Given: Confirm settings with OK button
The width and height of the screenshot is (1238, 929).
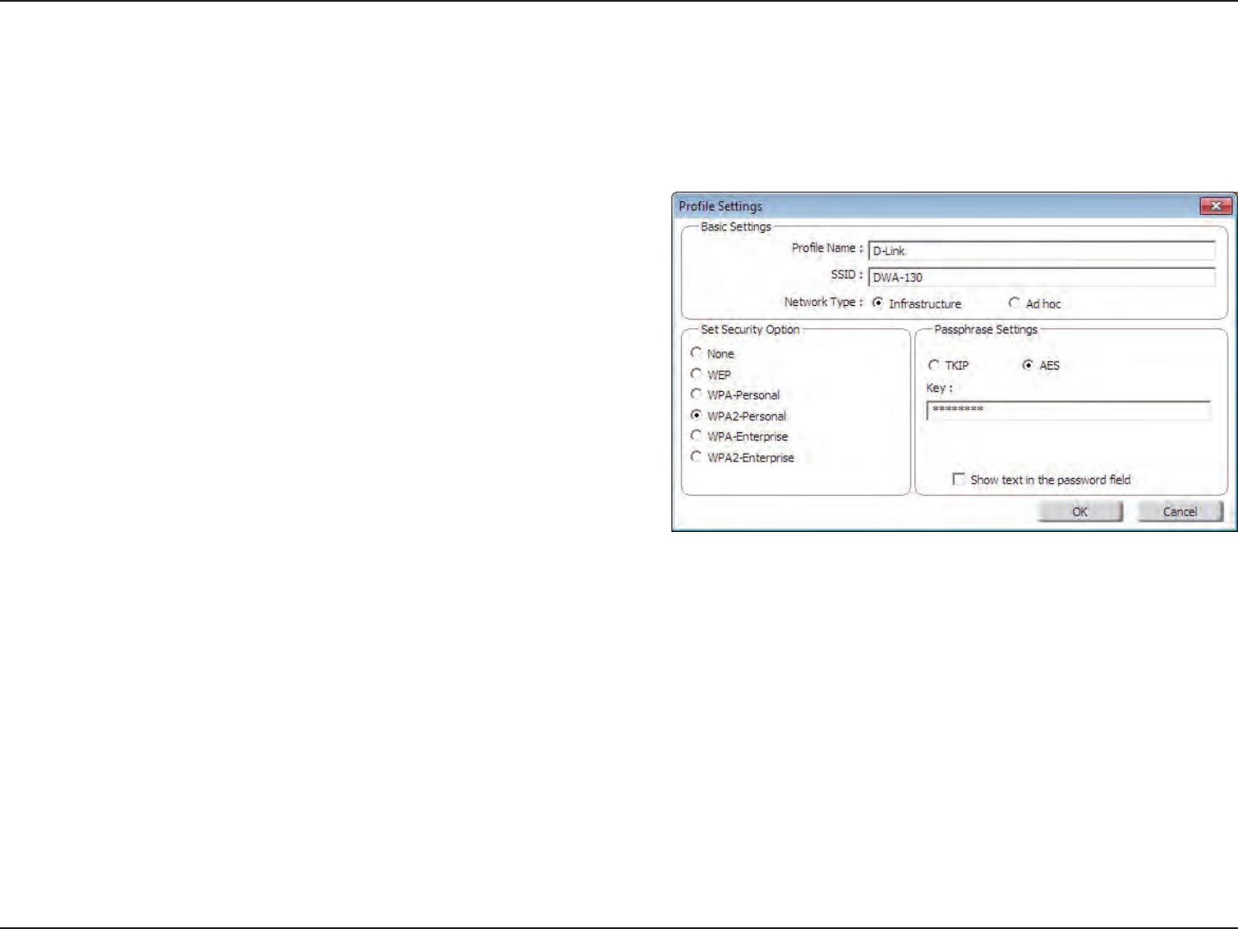Looking at the screenshot, I should [x=1080, y=511].
